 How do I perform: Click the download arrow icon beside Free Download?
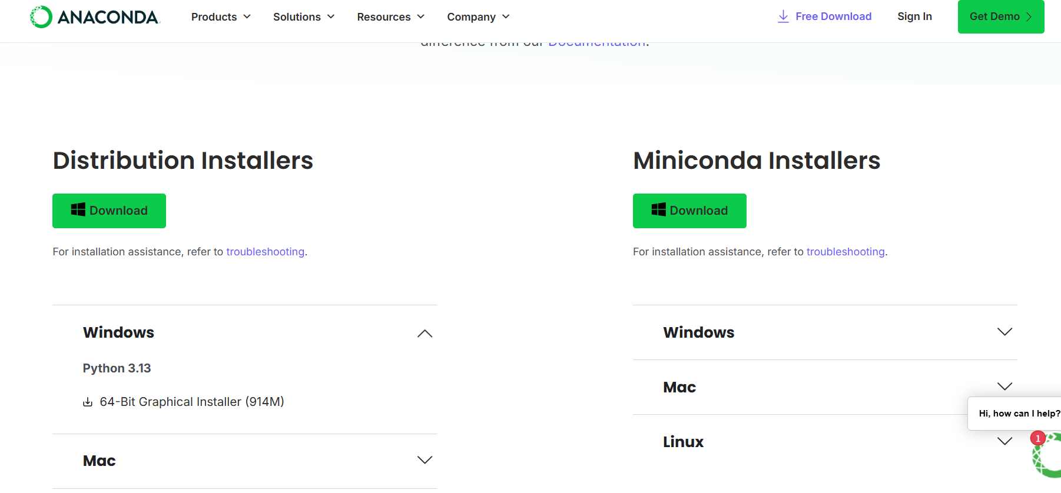click(783, 16)
